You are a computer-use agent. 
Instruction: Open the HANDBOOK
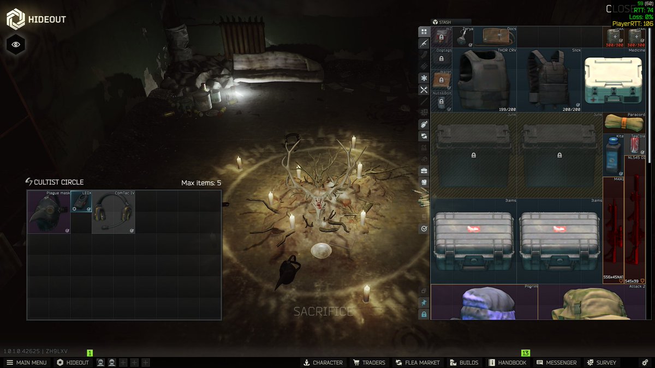(x=507, y=363)
